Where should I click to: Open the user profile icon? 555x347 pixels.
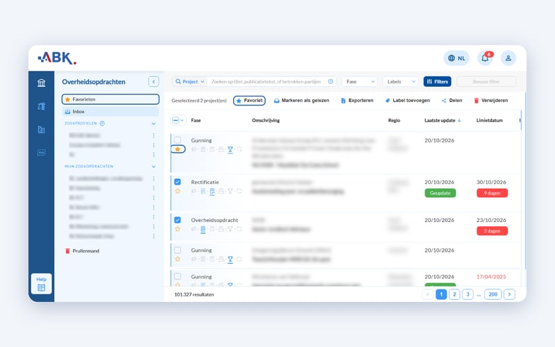[509, 58]
